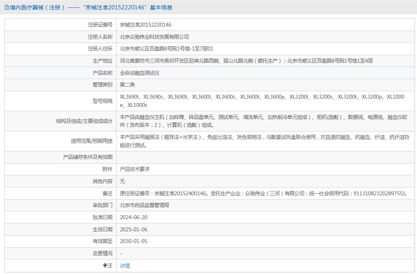The image size is (417, 274).
Task: Click the 型号规格 model list text
Action: (x=262, y=101)
